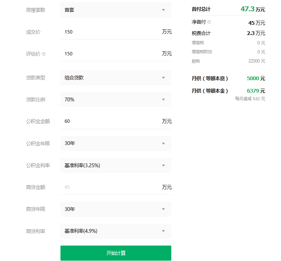Click the help icon beside 评估价
The height and width of the screenshot is (261, 281).
click(44, 54)
